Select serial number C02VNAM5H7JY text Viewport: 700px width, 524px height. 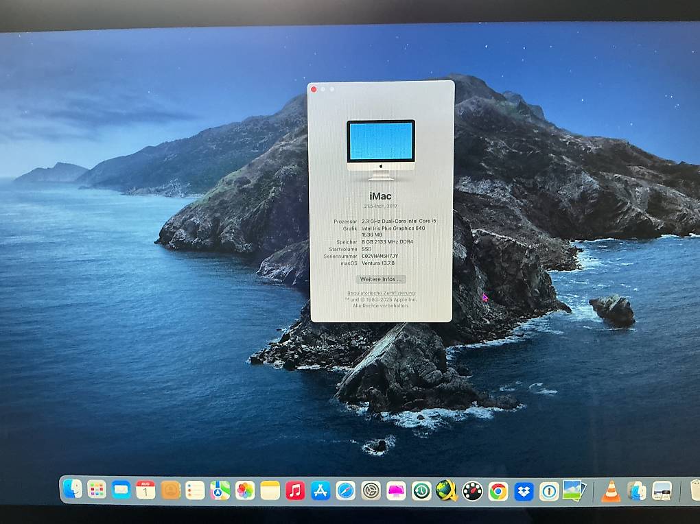coord(380,257)
